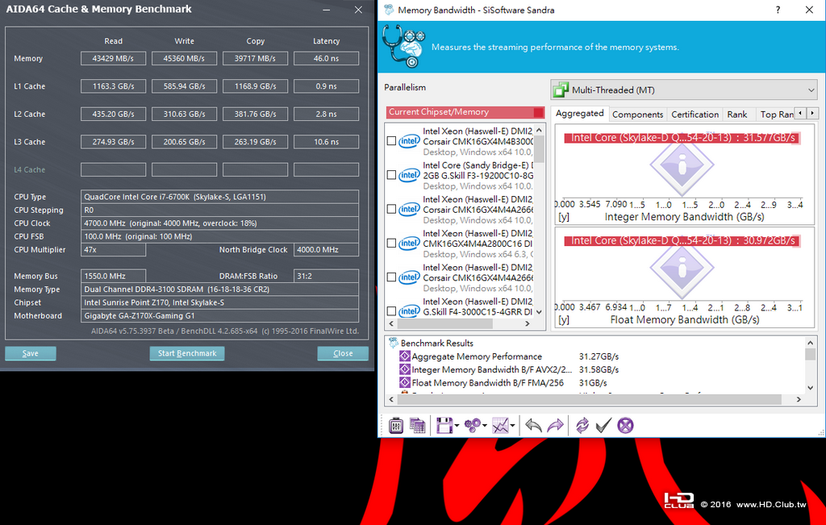Click the chart graph icon in Sandra toolbar

click(500, 426)
